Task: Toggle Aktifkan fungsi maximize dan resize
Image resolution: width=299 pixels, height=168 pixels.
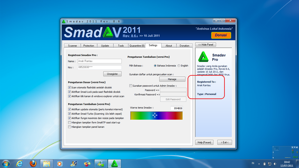Action: (x=69, y=118)
